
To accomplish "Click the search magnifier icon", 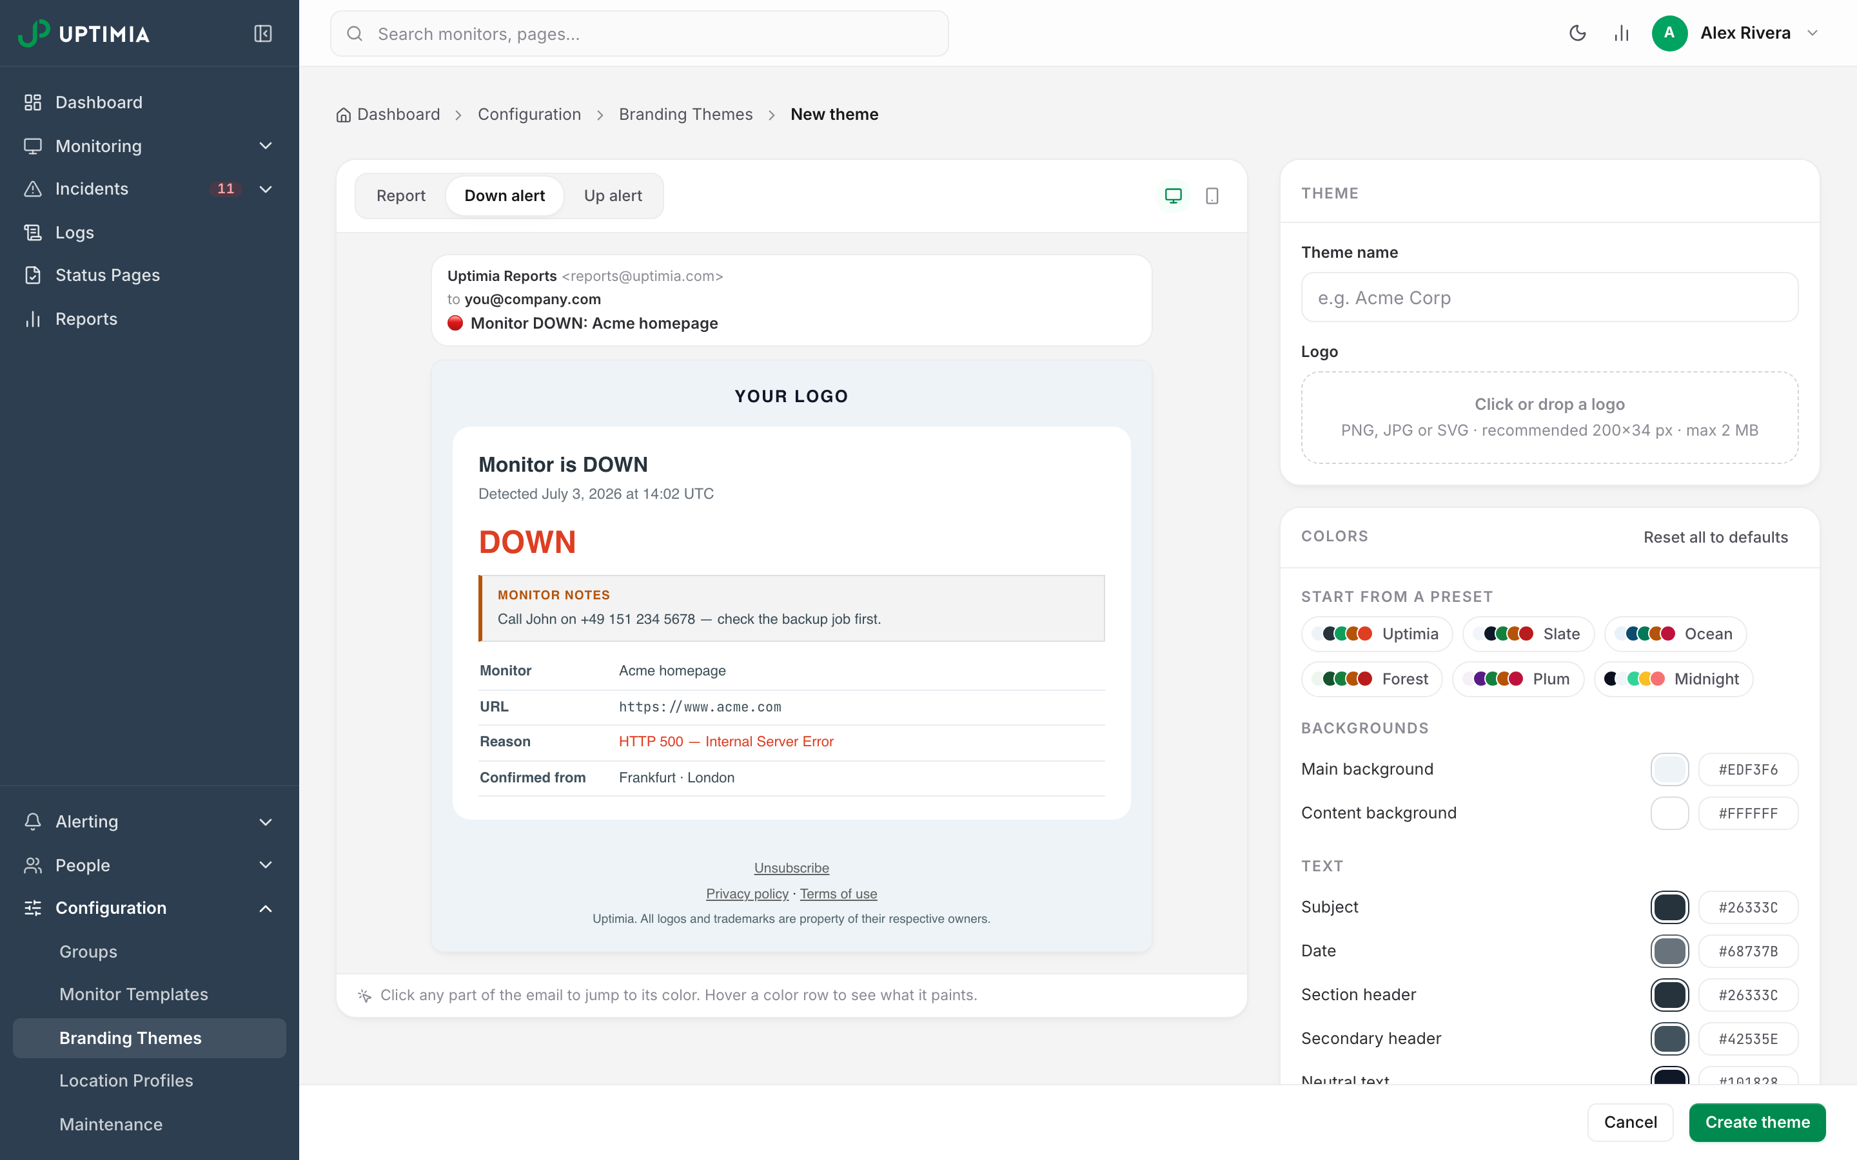I will click(x=355, y=34).
